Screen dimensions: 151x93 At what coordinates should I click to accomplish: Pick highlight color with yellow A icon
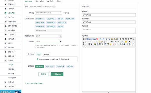point(126,42)
